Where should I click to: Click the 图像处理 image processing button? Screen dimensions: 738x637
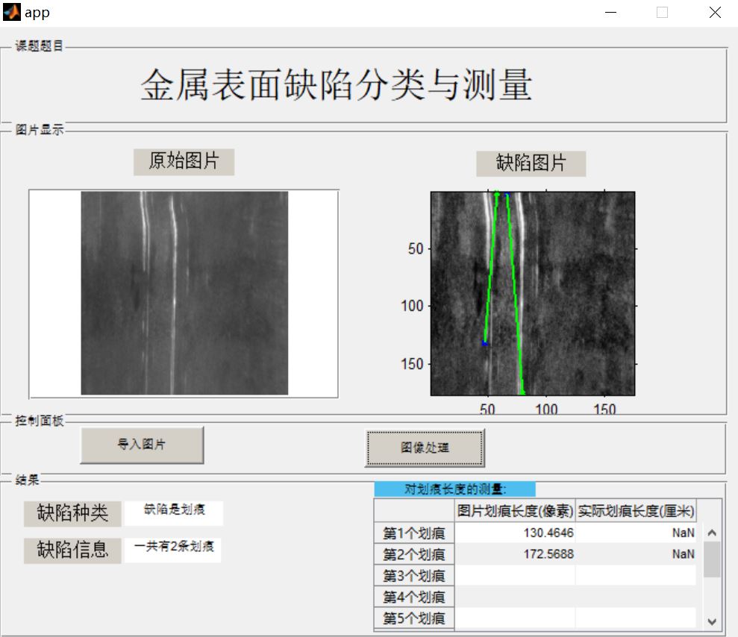pyautogui.click(x=425, y=448)
